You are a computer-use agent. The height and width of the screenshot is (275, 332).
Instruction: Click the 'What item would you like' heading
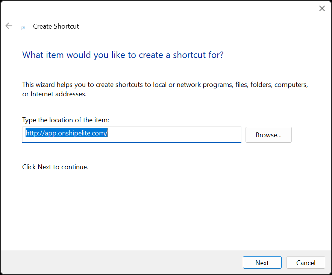click(x=123, y=55)
